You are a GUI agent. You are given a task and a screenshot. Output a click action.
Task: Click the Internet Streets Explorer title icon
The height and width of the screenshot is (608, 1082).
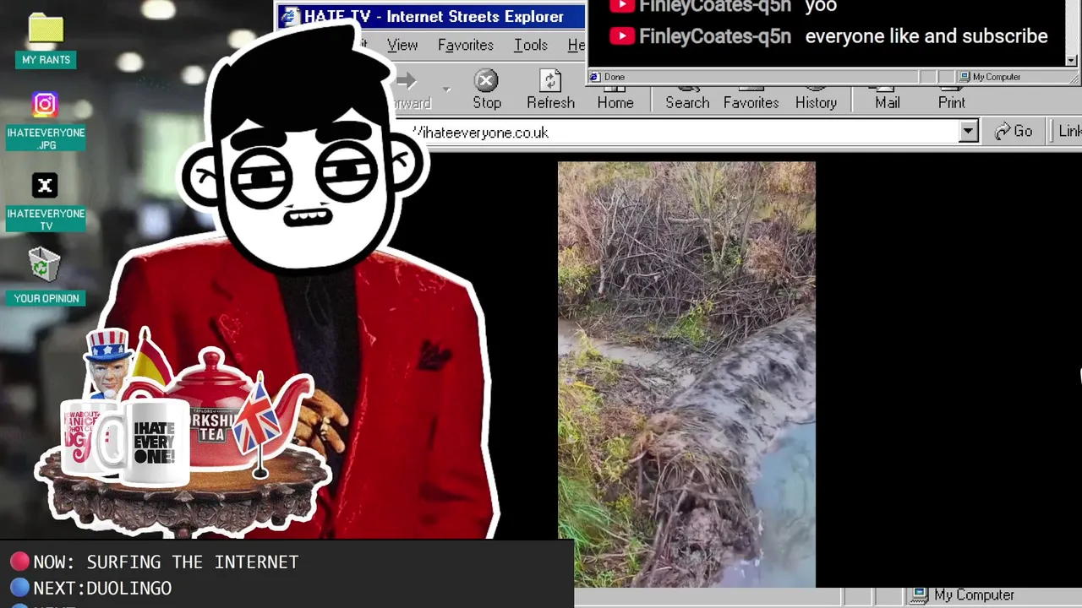tap(290, 17)
